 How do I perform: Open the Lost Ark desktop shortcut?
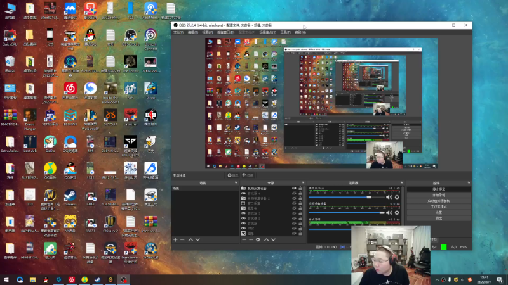tap(30, 144)
